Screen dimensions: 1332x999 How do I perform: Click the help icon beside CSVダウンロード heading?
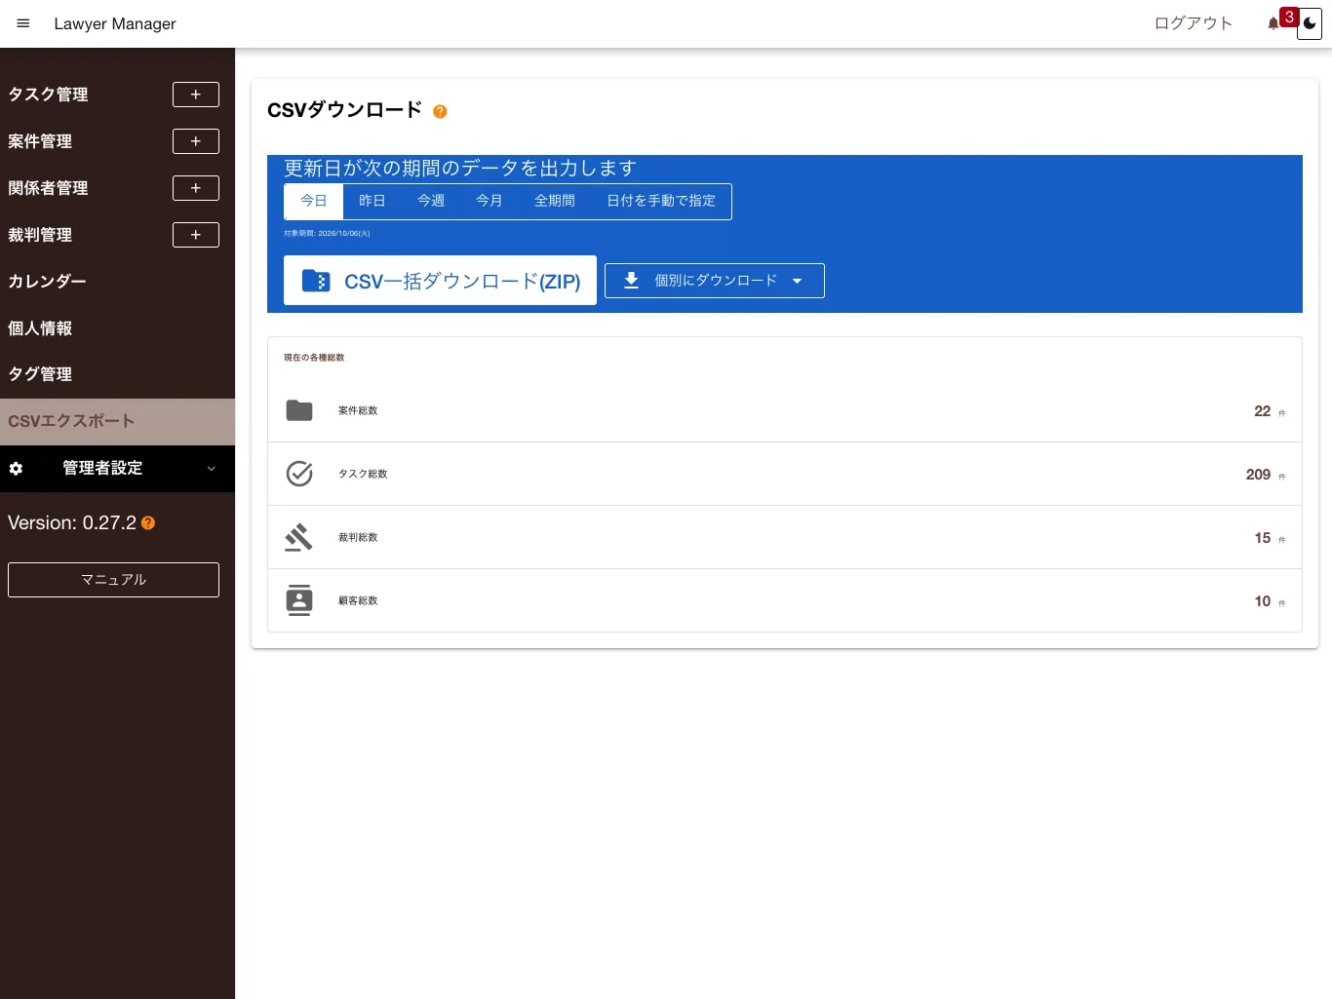click(x=440, y=111)
